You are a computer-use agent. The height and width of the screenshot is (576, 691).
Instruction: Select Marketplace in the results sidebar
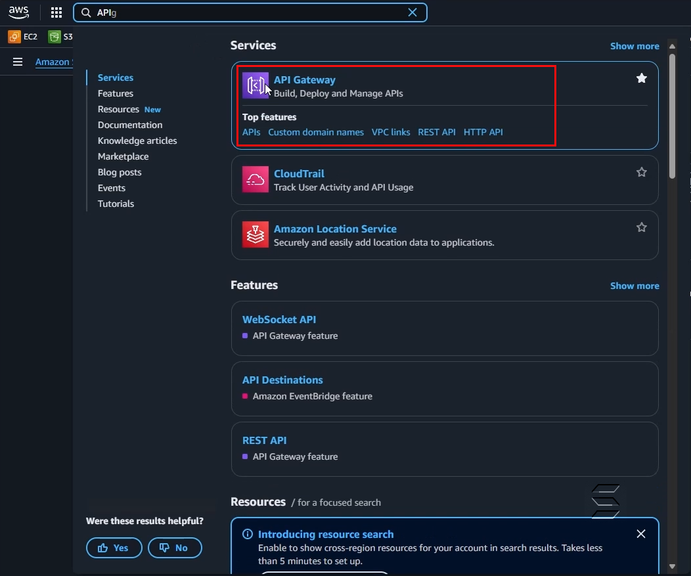(x=123, y=156)
